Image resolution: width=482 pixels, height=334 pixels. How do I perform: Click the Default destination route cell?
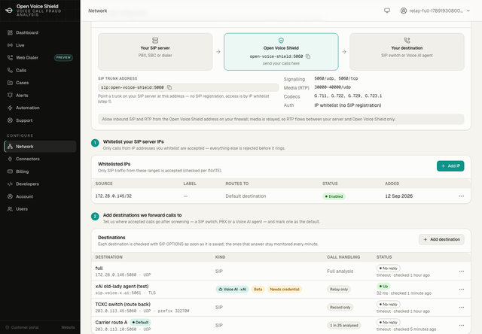(246, 196)
